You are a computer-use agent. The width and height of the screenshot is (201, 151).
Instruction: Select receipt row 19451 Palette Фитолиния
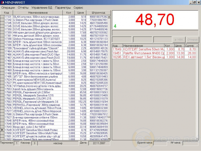(x=154, y=53)
